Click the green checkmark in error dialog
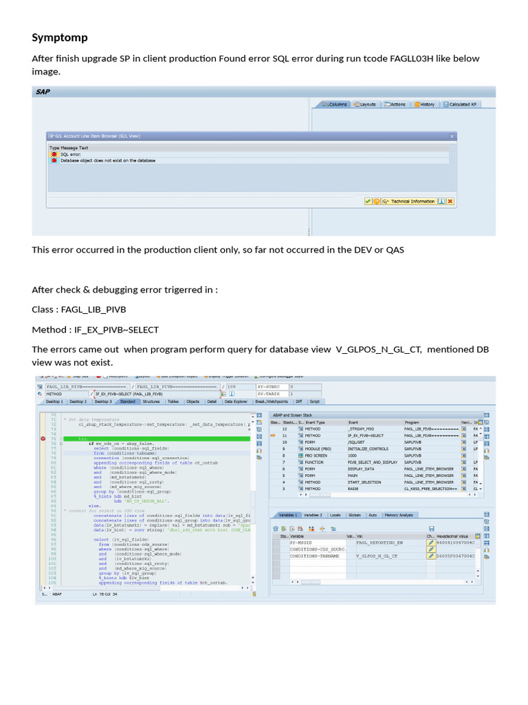Image resolution: width=528 pixels, height=705 pixels. point(368,202)
